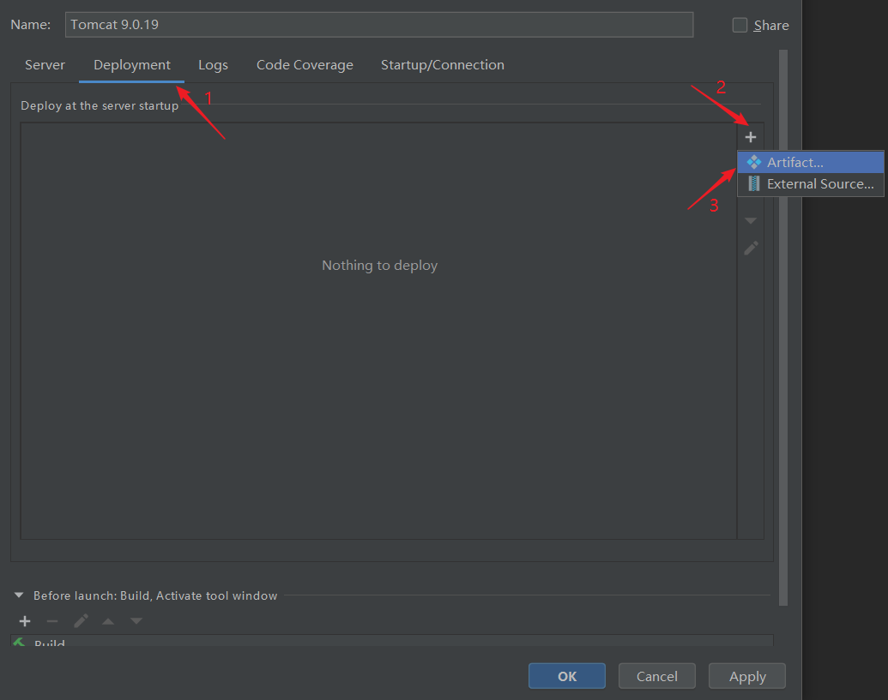Click the plus icon to add deployment

click(751, 137)
